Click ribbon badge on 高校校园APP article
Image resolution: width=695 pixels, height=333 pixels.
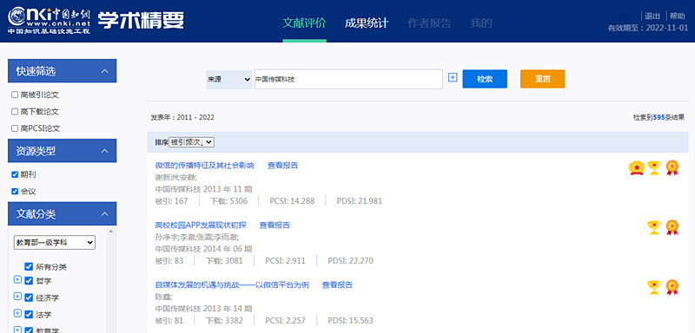(672, 227)
